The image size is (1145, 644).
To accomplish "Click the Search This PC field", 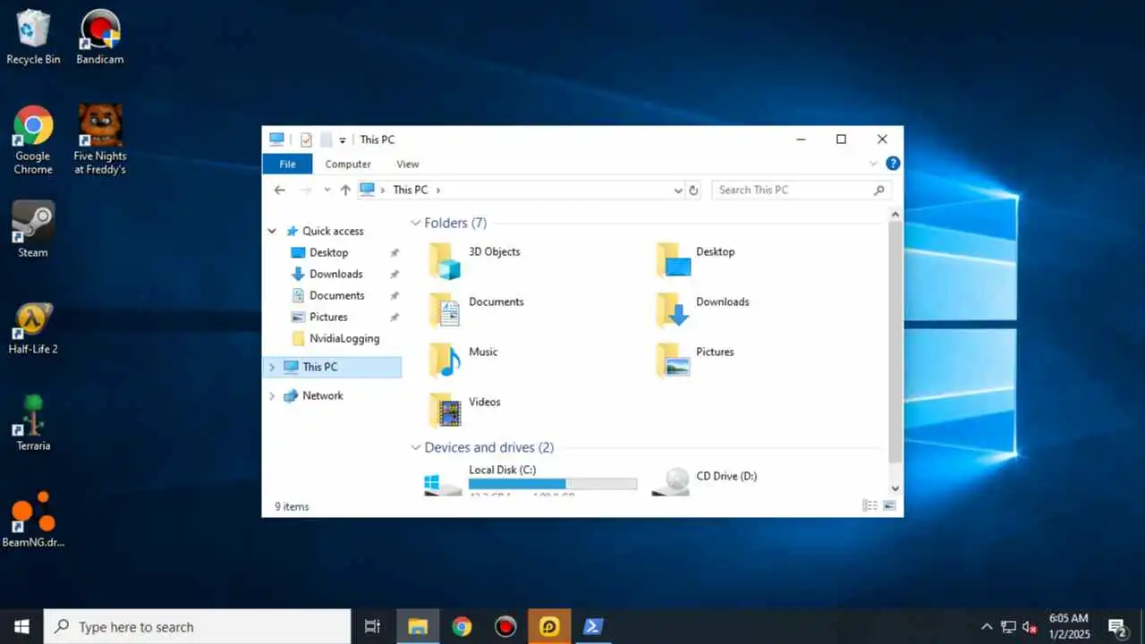I will coord(801,190).
